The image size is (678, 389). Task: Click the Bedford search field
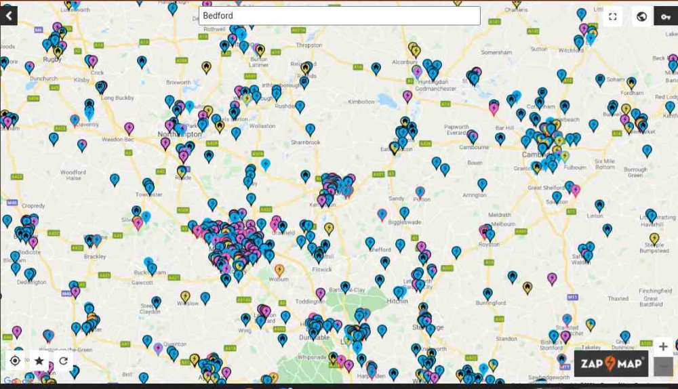[x=340, y=16]
